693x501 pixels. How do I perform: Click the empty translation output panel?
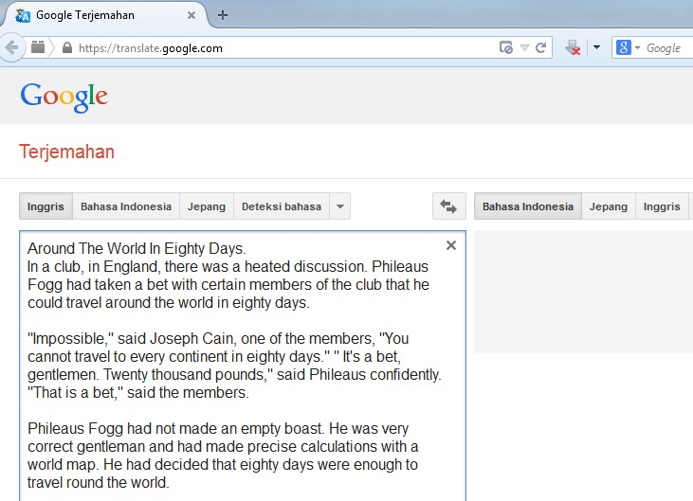click(583, 292)
